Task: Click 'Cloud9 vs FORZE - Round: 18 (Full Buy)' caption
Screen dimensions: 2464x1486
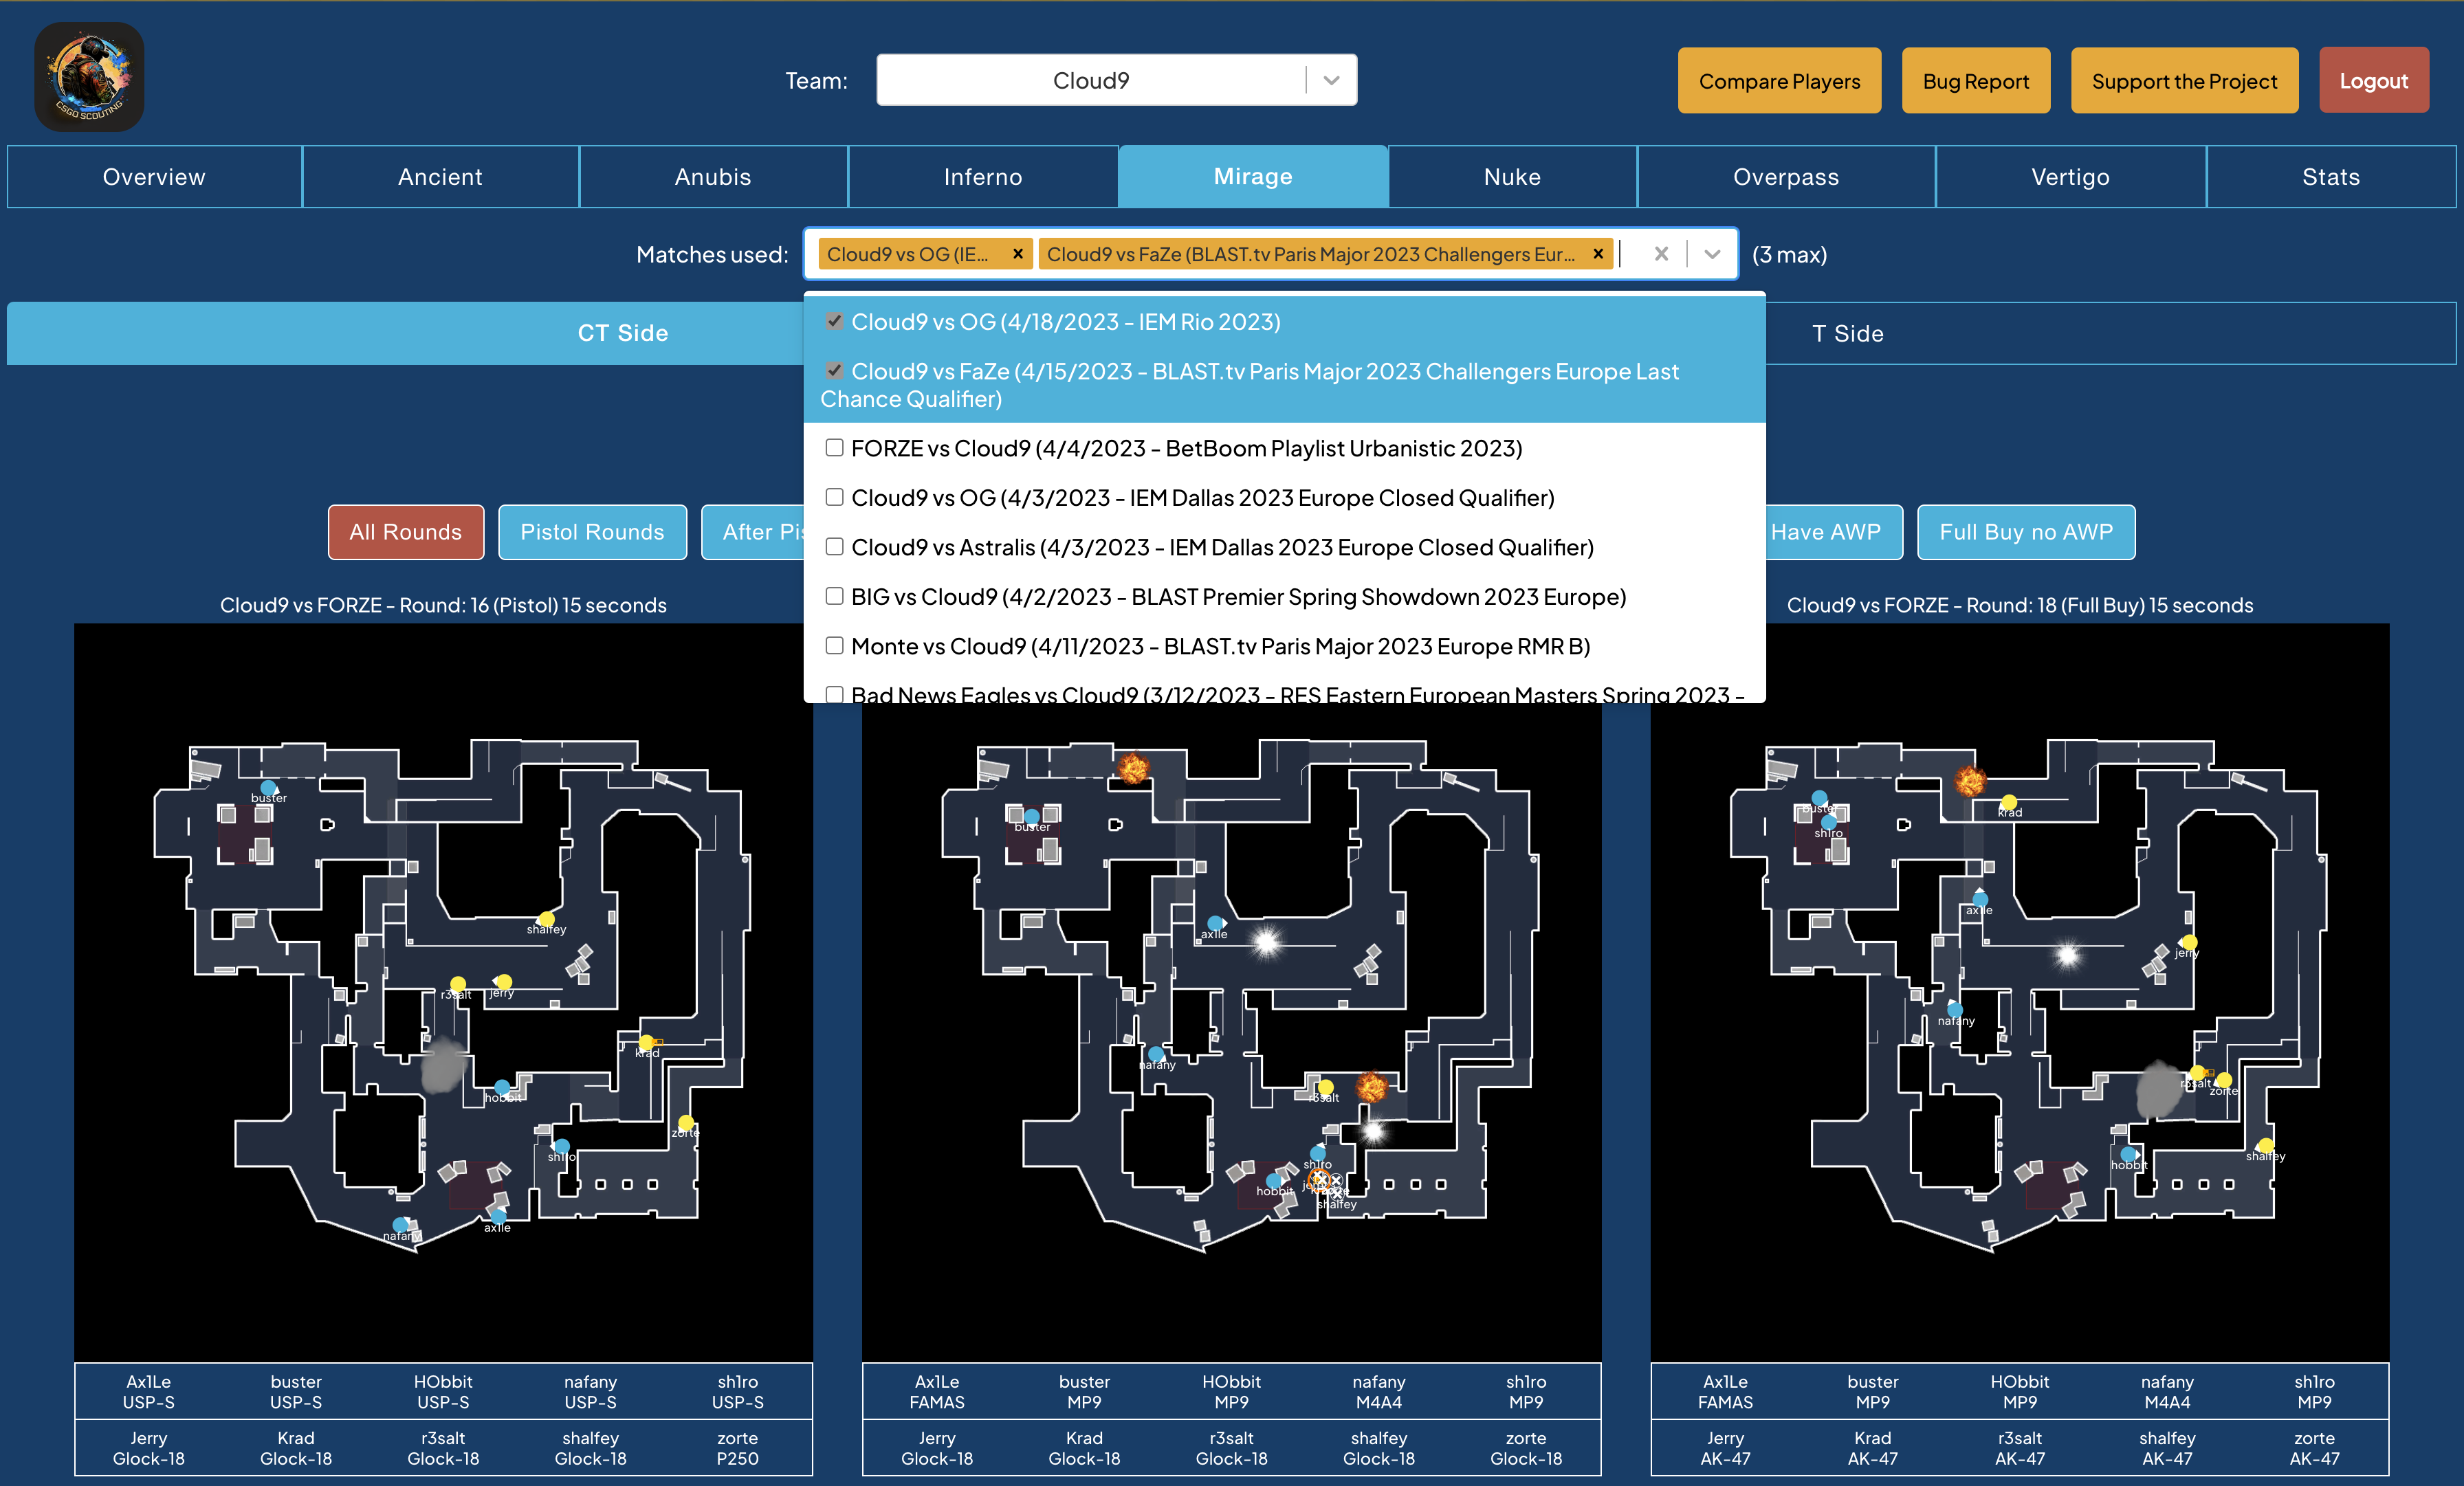Action: tap(2020, 605)
